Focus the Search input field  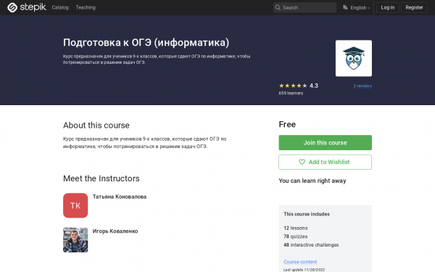pos(304,7)
